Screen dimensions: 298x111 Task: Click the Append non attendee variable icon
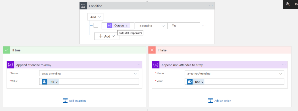click(156, 65)
